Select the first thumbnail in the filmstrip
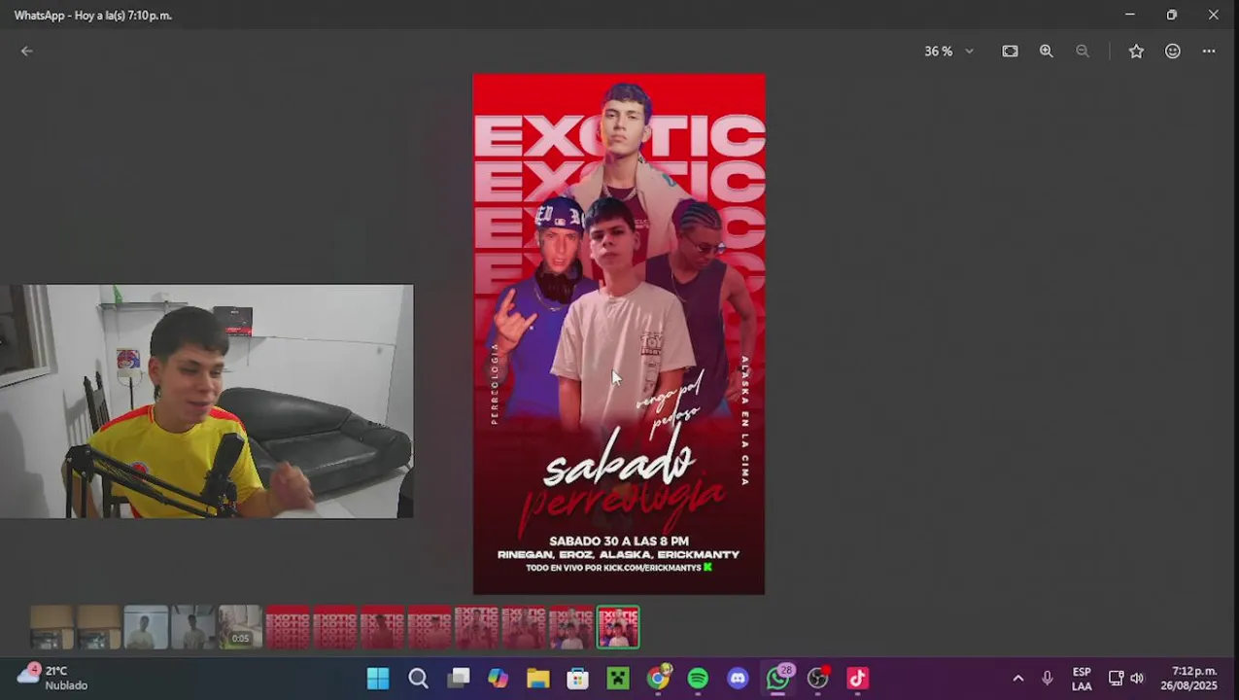This screenshot has height=700, width=1239. (x=52, y=627)
